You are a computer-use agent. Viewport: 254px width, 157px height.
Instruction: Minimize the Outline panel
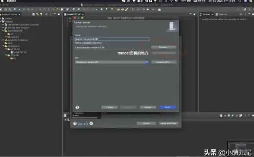pos(249,14)
